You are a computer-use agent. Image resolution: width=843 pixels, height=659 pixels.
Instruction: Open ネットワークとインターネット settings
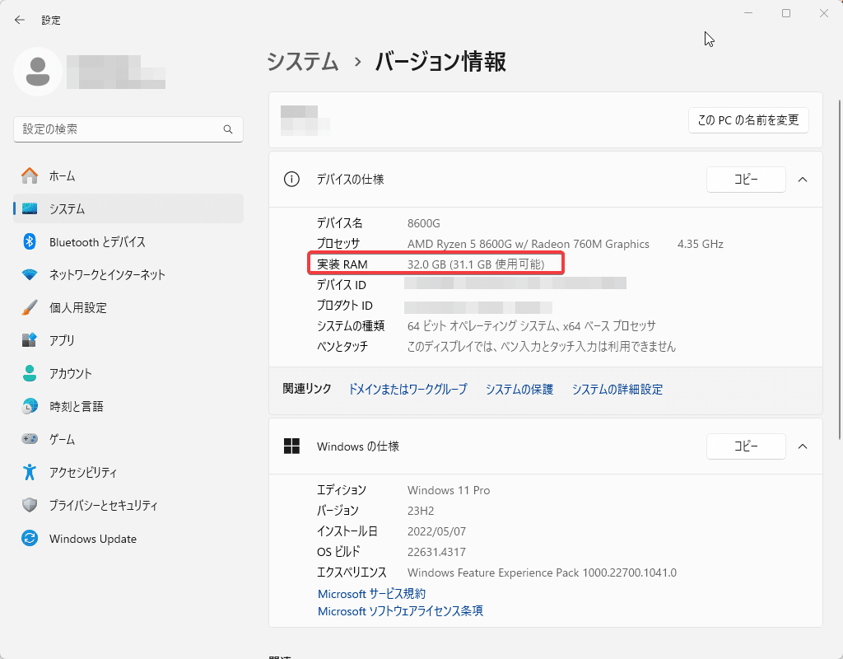click(x=128, y=274)
